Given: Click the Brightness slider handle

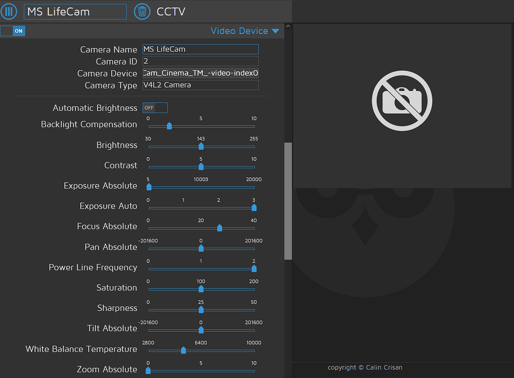Looking at the screenshot, I should point(201,147).
